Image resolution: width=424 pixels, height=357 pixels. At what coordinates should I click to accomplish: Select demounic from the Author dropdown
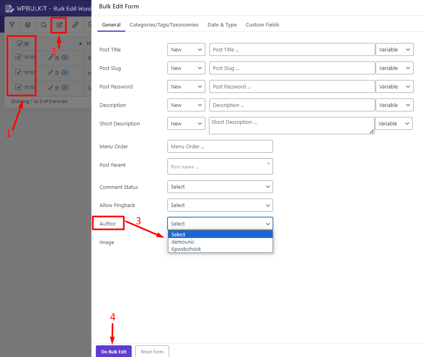(x=183, y=242)
